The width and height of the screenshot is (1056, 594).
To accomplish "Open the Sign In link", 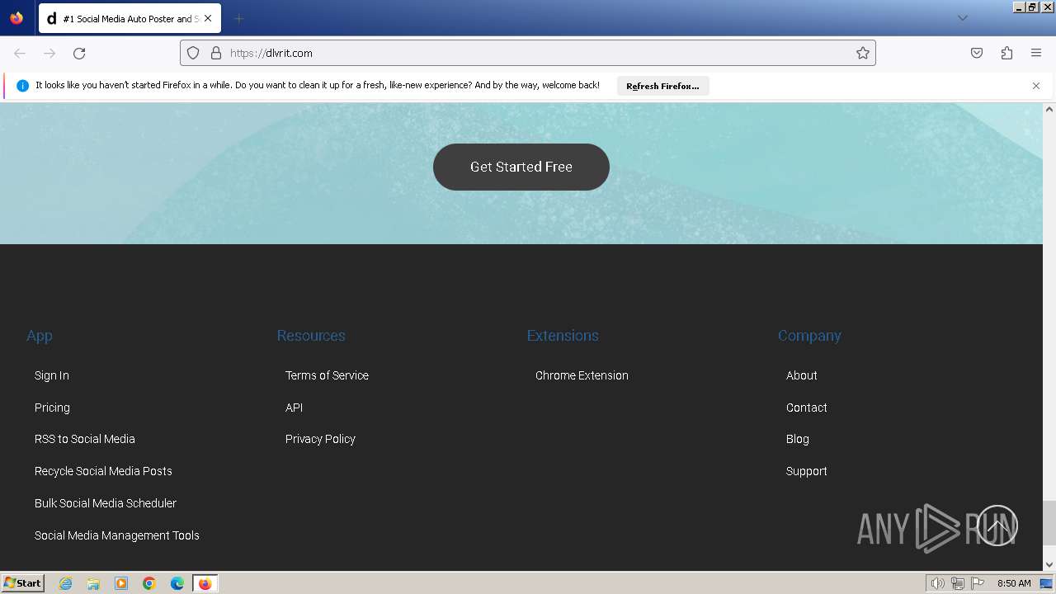I will click(52, 375).
